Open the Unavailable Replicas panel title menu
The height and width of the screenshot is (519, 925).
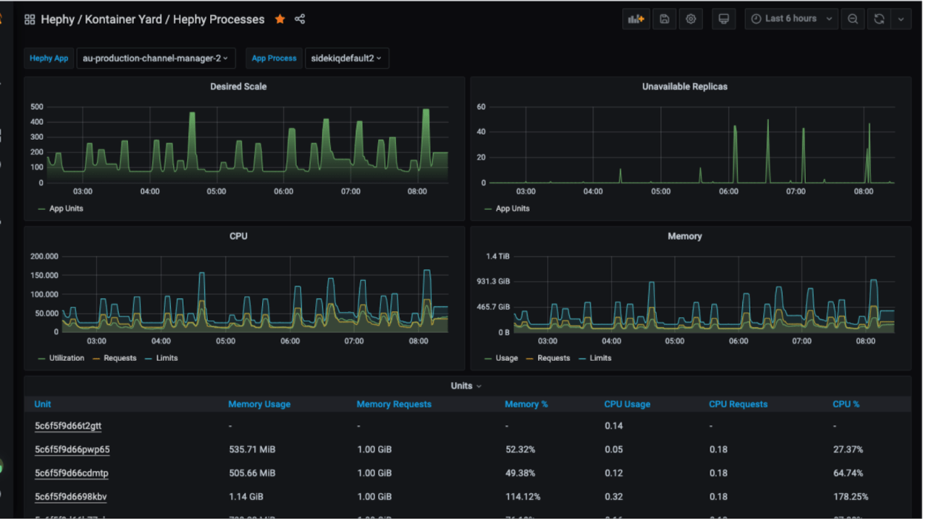(x=684, y=86)
